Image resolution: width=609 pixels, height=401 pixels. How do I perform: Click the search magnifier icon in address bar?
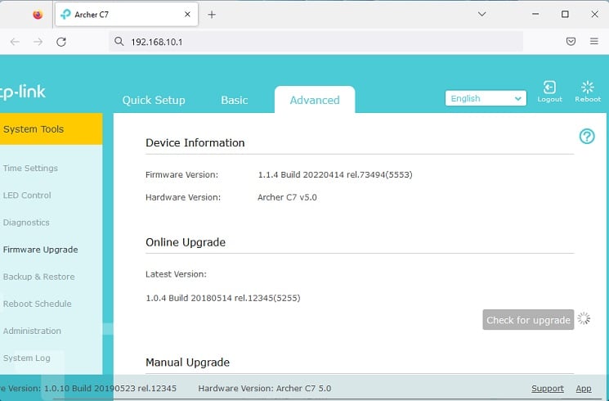(x=119, y=41)
